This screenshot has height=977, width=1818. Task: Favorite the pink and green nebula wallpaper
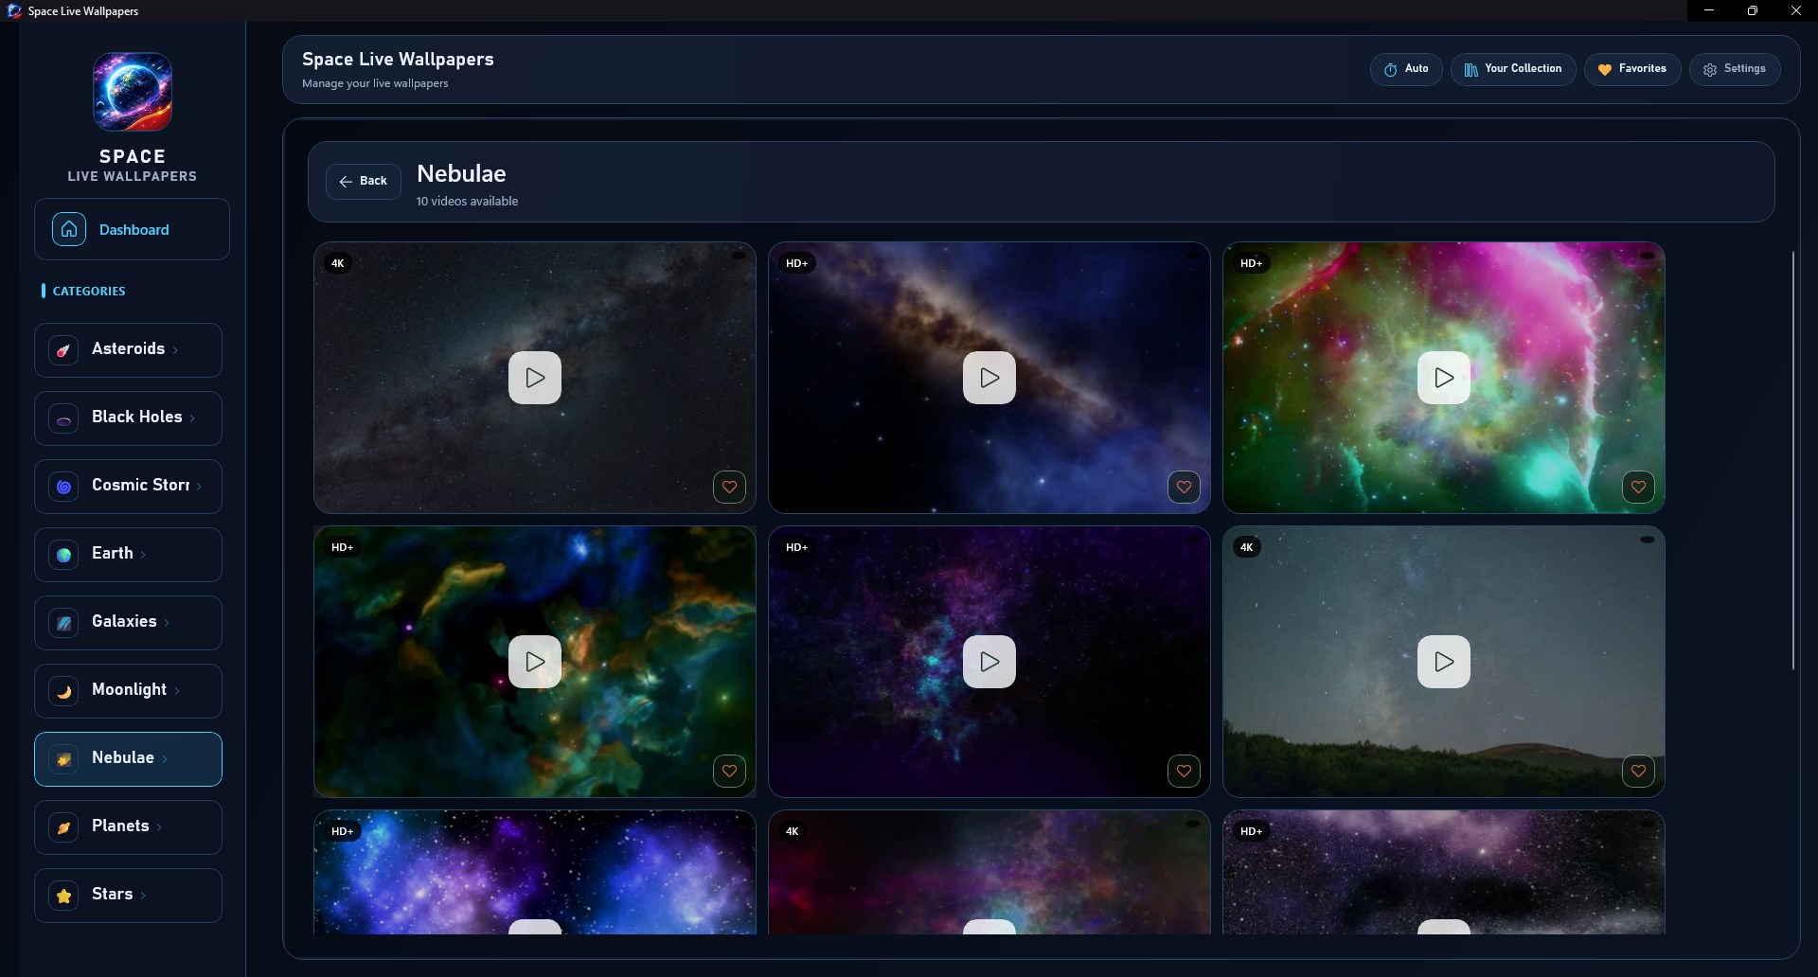coord(1638,488)
